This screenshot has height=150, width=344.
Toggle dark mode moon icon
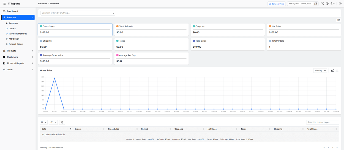click(x=332, y=4)
